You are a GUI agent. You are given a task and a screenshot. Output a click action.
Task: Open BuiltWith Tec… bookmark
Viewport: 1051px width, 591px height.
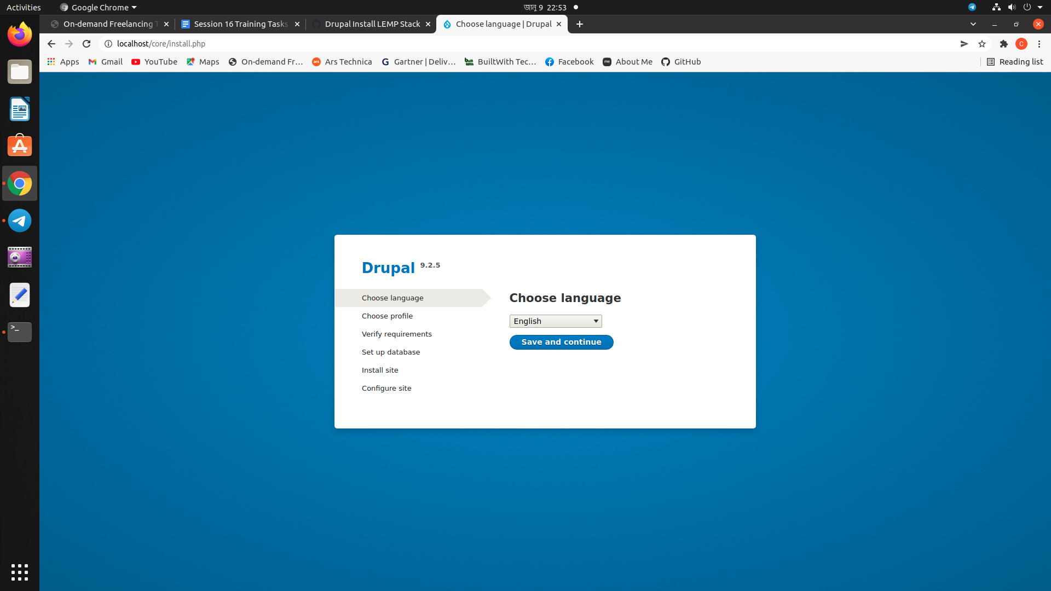pyautogui.click(x=500, y=62)
